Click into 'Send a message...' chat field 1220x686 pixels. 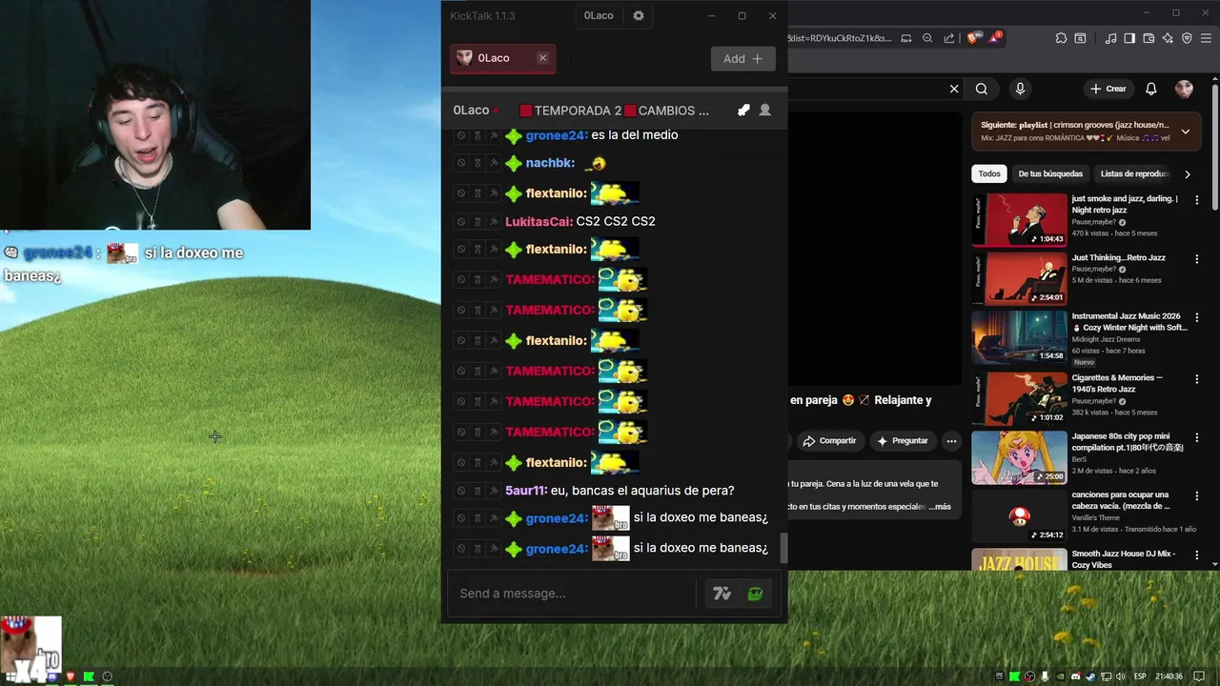click(572, 594)
